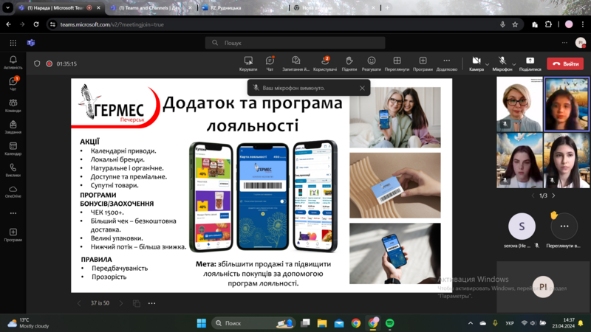Screen dimensions: 591x332
Task: Open meeting apps (Програми) in toolbar
Action: 423,63
